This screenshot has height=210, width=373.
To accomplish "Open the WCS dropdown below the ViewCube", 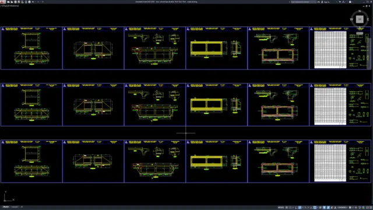I will 360,33.
